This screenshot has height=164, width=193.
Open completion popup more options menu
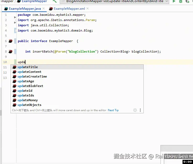pyautogui.click(x=140, y=110)
